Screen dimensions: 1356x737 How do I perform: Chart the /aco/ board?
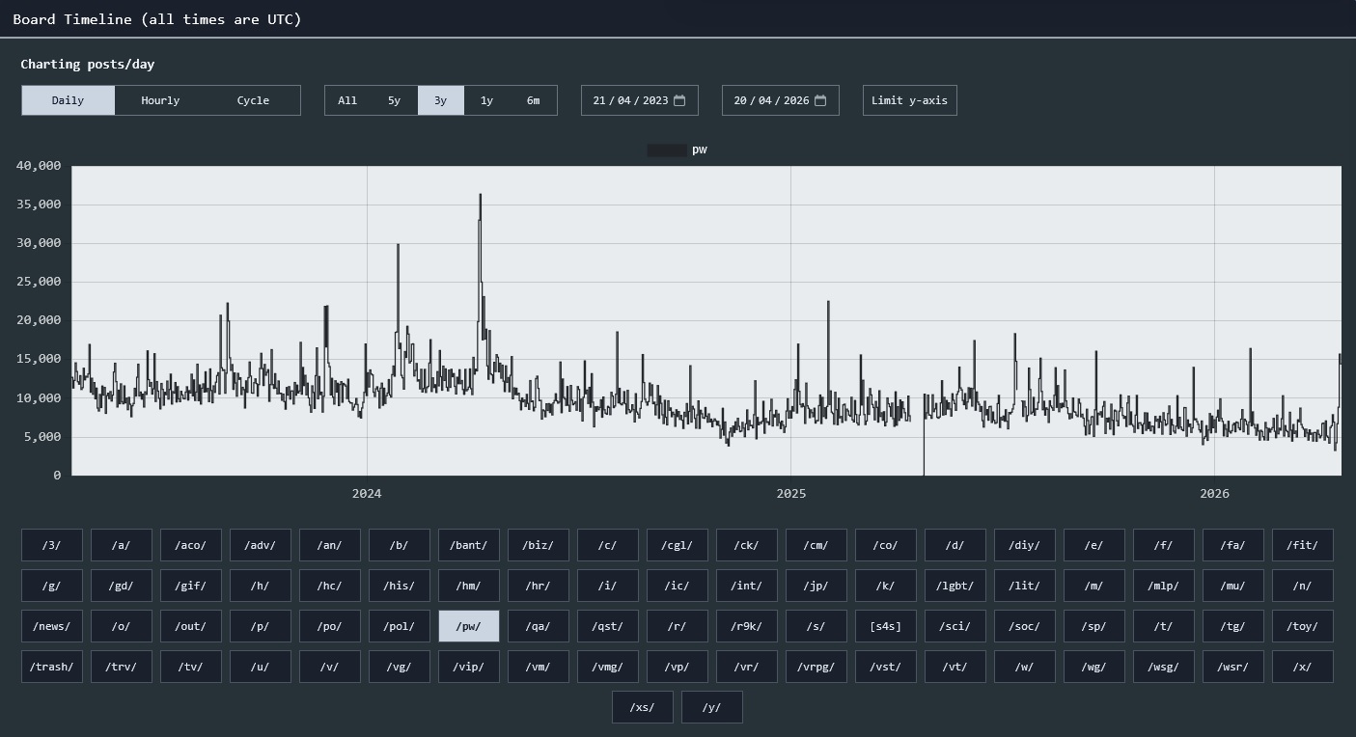191,545
